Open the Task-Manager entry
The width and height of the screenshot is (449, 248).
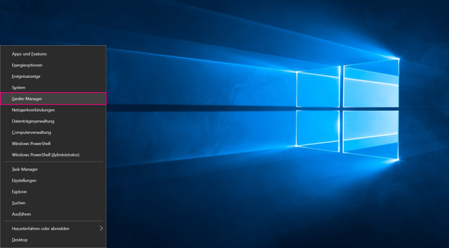point(54,169)
